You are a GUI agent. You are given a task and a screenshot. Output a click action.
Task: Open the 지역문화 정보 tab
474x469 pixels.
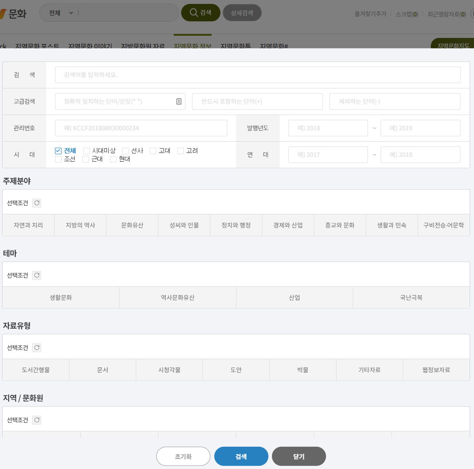click(192, 45)
